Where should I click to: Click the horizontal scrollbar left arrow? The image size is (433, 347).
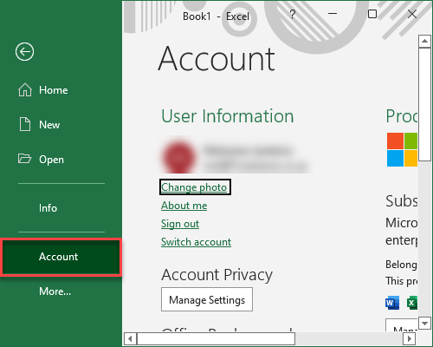(x=130, y=338)
